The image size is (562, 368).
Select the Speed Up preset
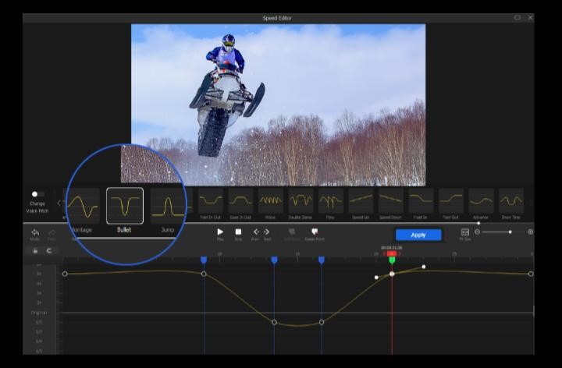pyautogui.click(x=361, y=202)
